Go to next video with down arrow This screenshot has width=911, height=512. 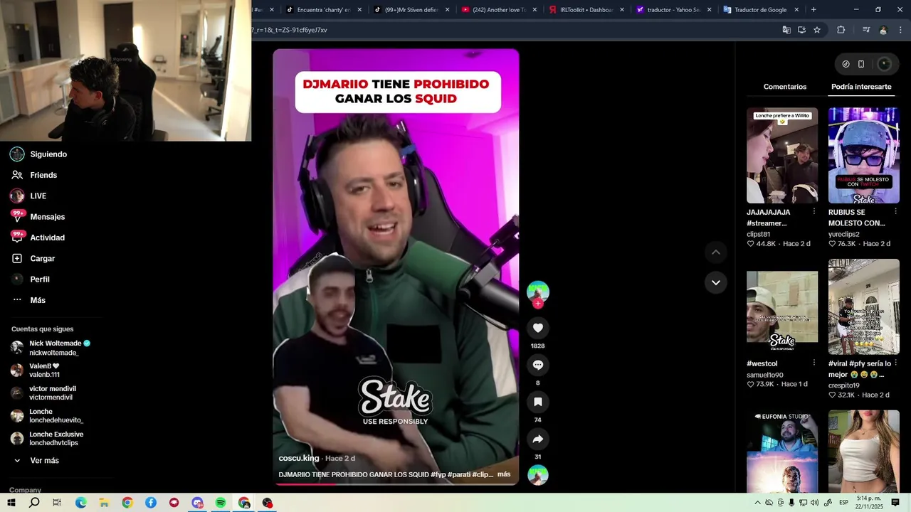pyautogui.click(x=716, y=282)
